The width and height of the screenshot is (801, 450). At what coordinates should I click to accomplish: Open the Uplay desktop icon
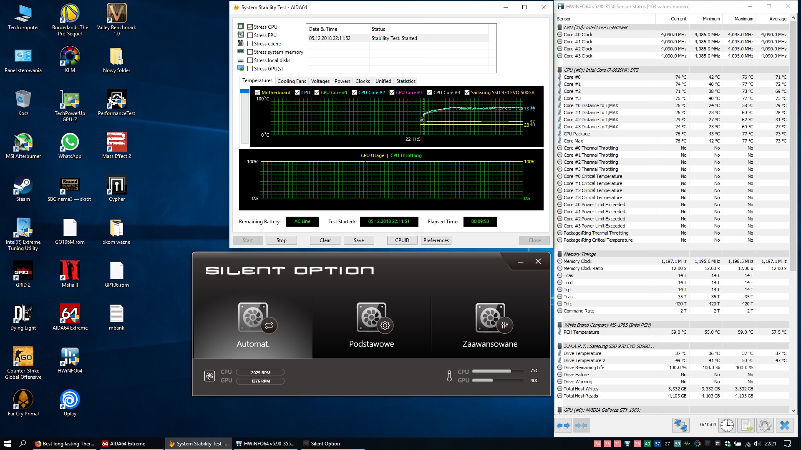[x=70, y=403]
